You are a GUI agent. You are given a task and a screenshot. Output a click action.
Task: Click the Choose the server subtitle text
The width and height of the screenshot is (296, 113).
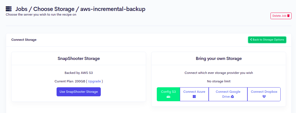[x=41, y=15]
